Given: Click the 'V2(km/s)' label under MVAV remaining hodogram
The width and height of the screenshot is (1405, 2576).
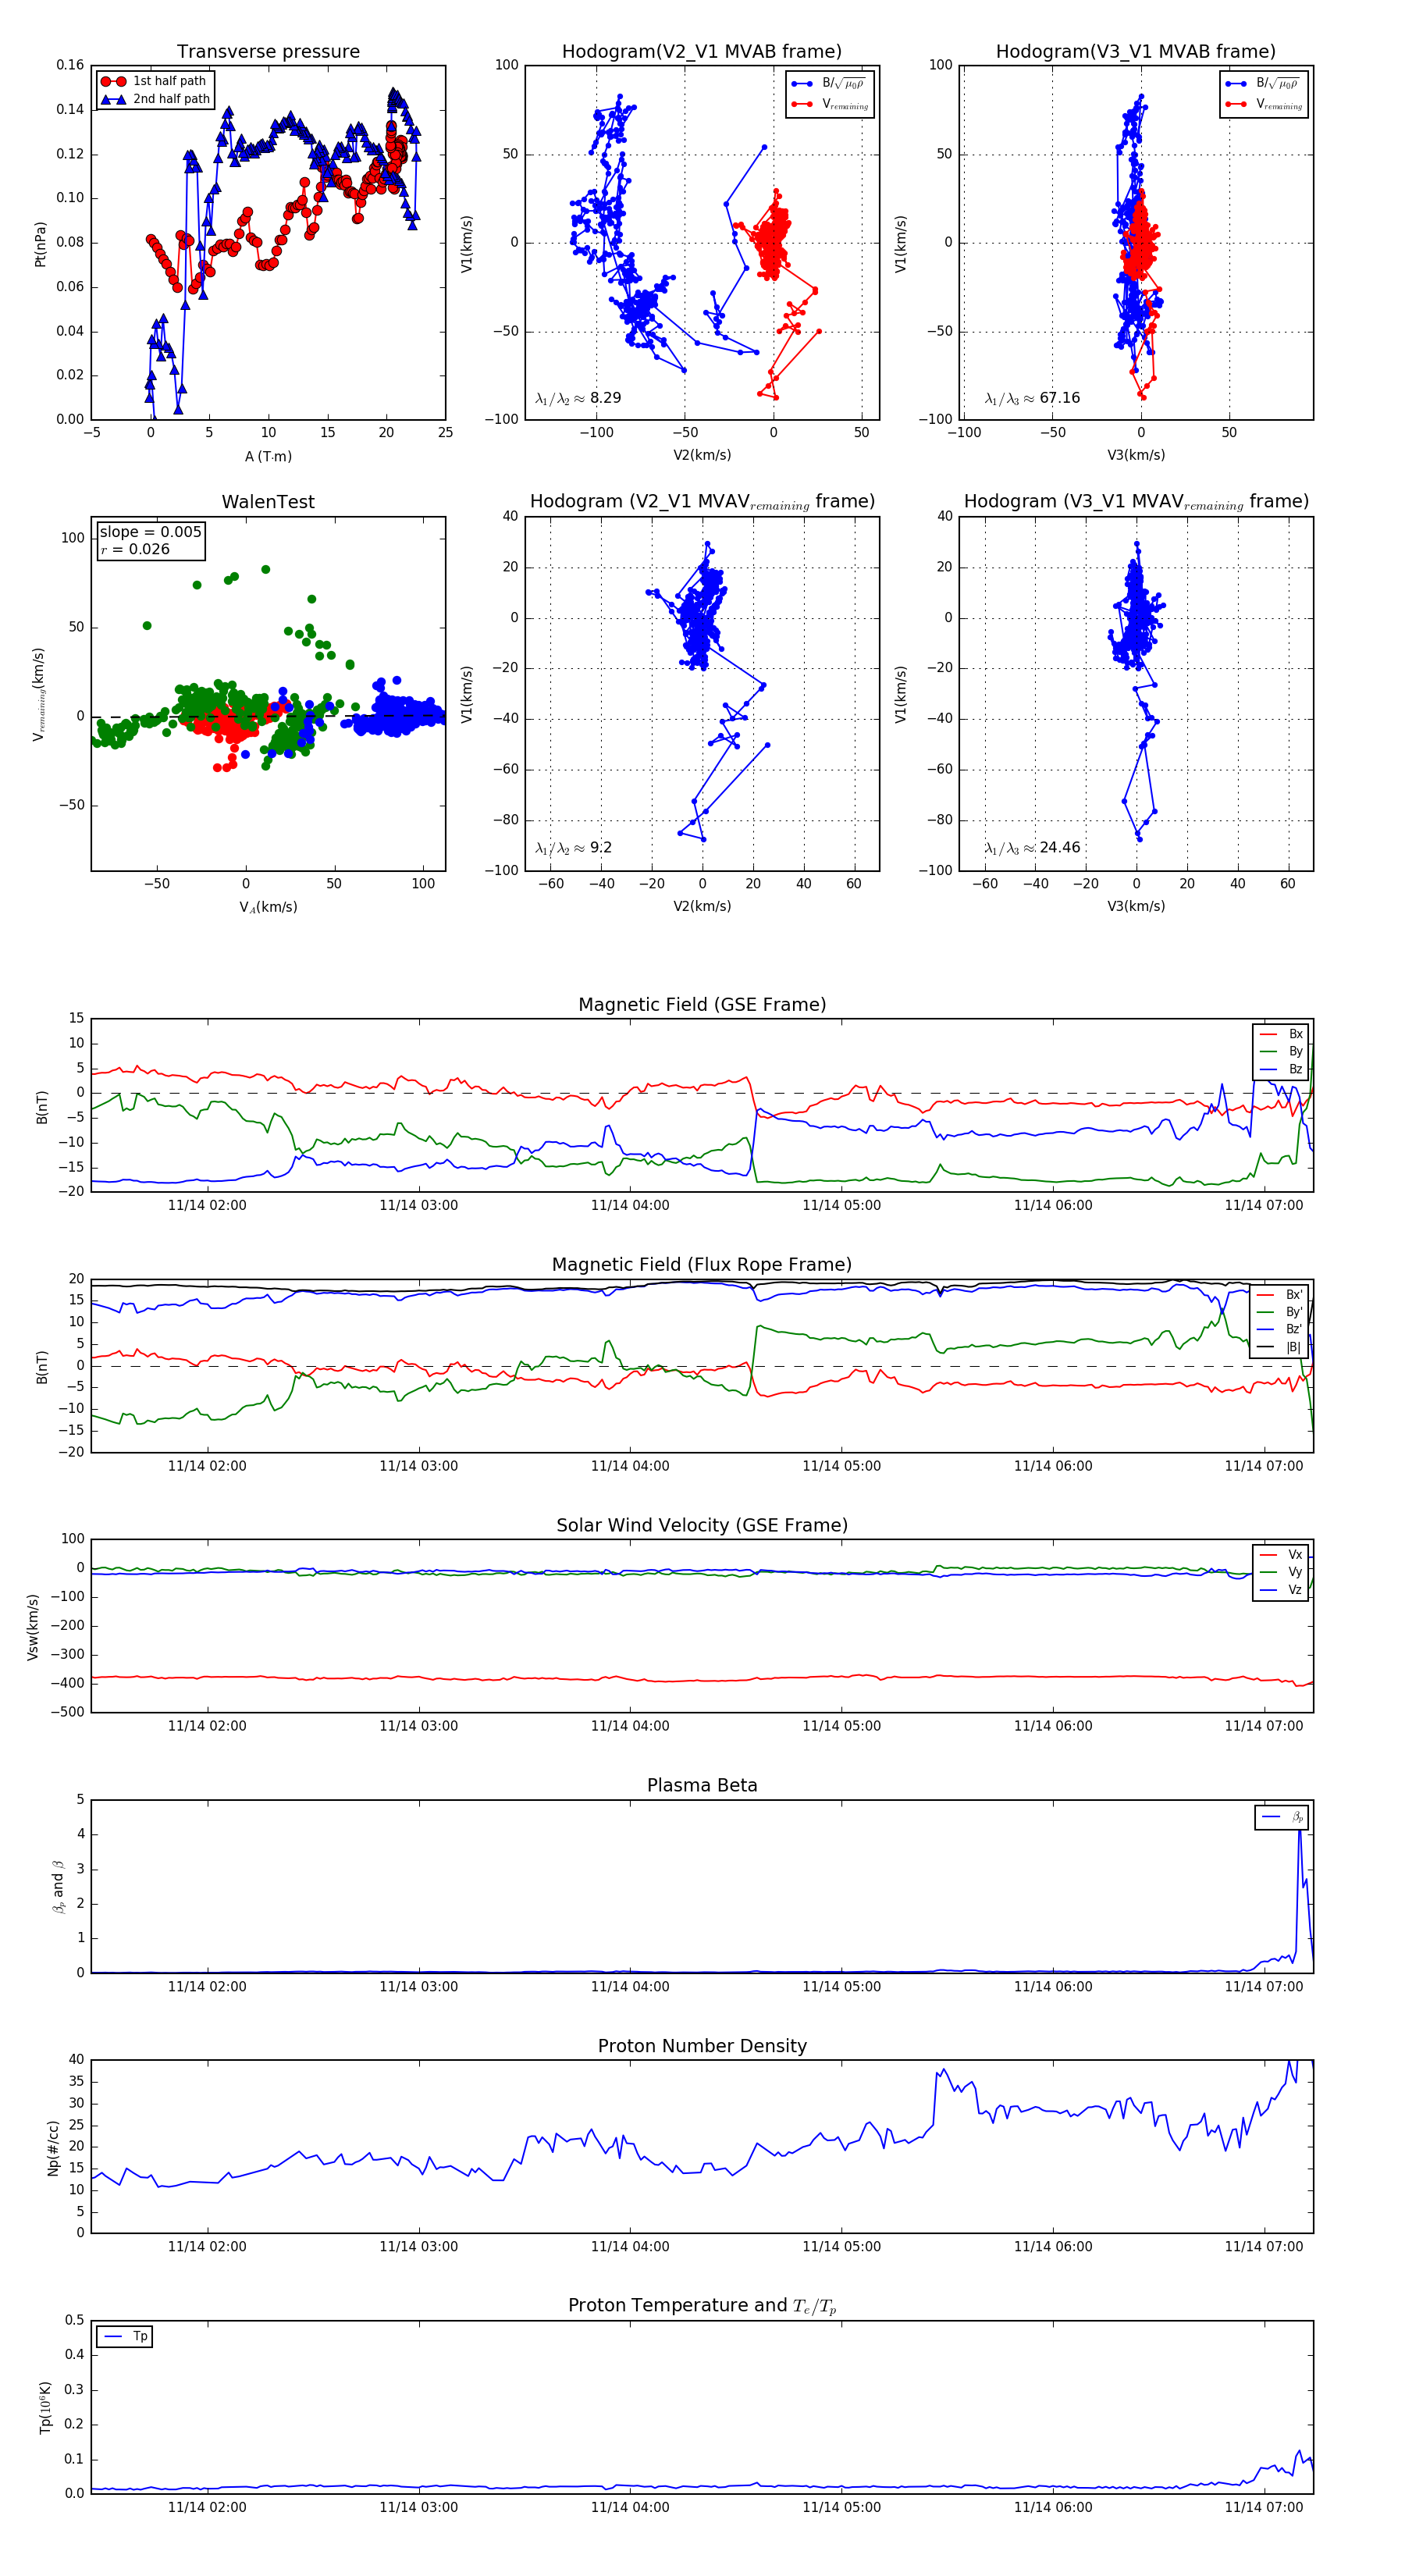Looking at the screenshot, I should click(702, 907).
